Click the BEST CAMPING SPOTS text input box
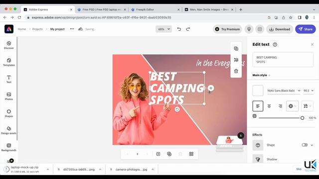The width and height of the screenshot is (319, 179). point(283,60)
